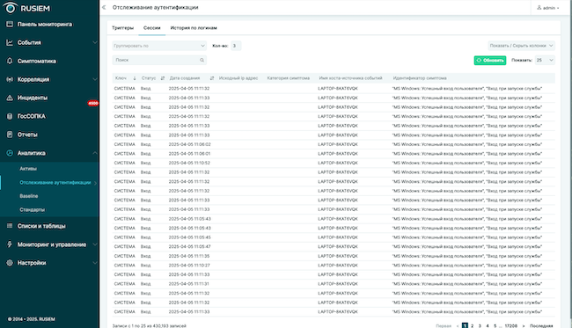Select the row dated 2025-04-05 11:11:31
Screen dimensions: 572x328
pyautogui.click(x=334, y=284)
